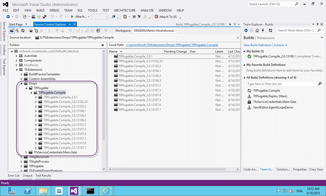
Task: Click the Attach To IIS toolbar button
Action: pos(165,17)
